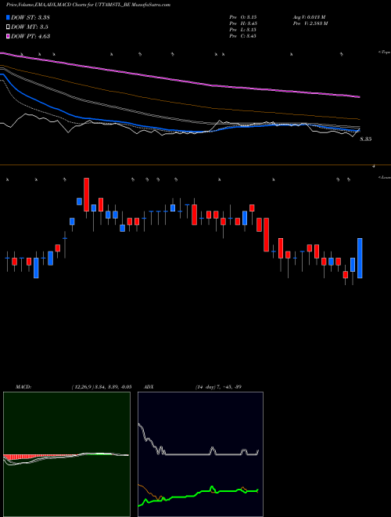Viewport: 391px width, 517px height.
Task: Click the 'Pre C: 3.45' close value
Action: [x=243, y=36]
